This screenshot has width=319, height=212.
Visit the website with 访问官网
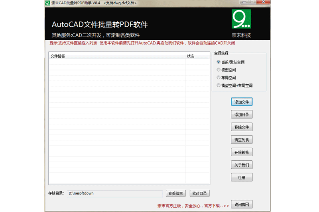pos(242,204)
